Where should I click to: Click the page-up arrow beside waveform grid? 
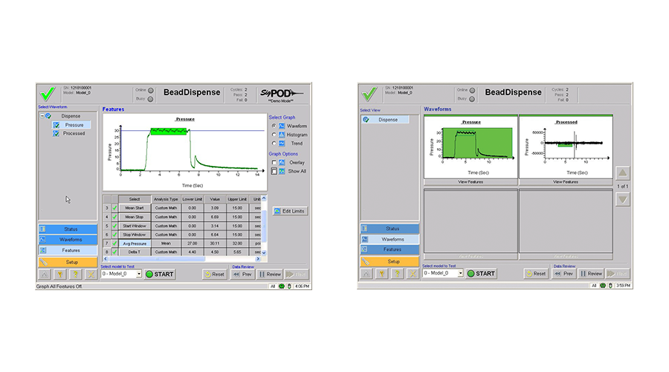(623, 173)
